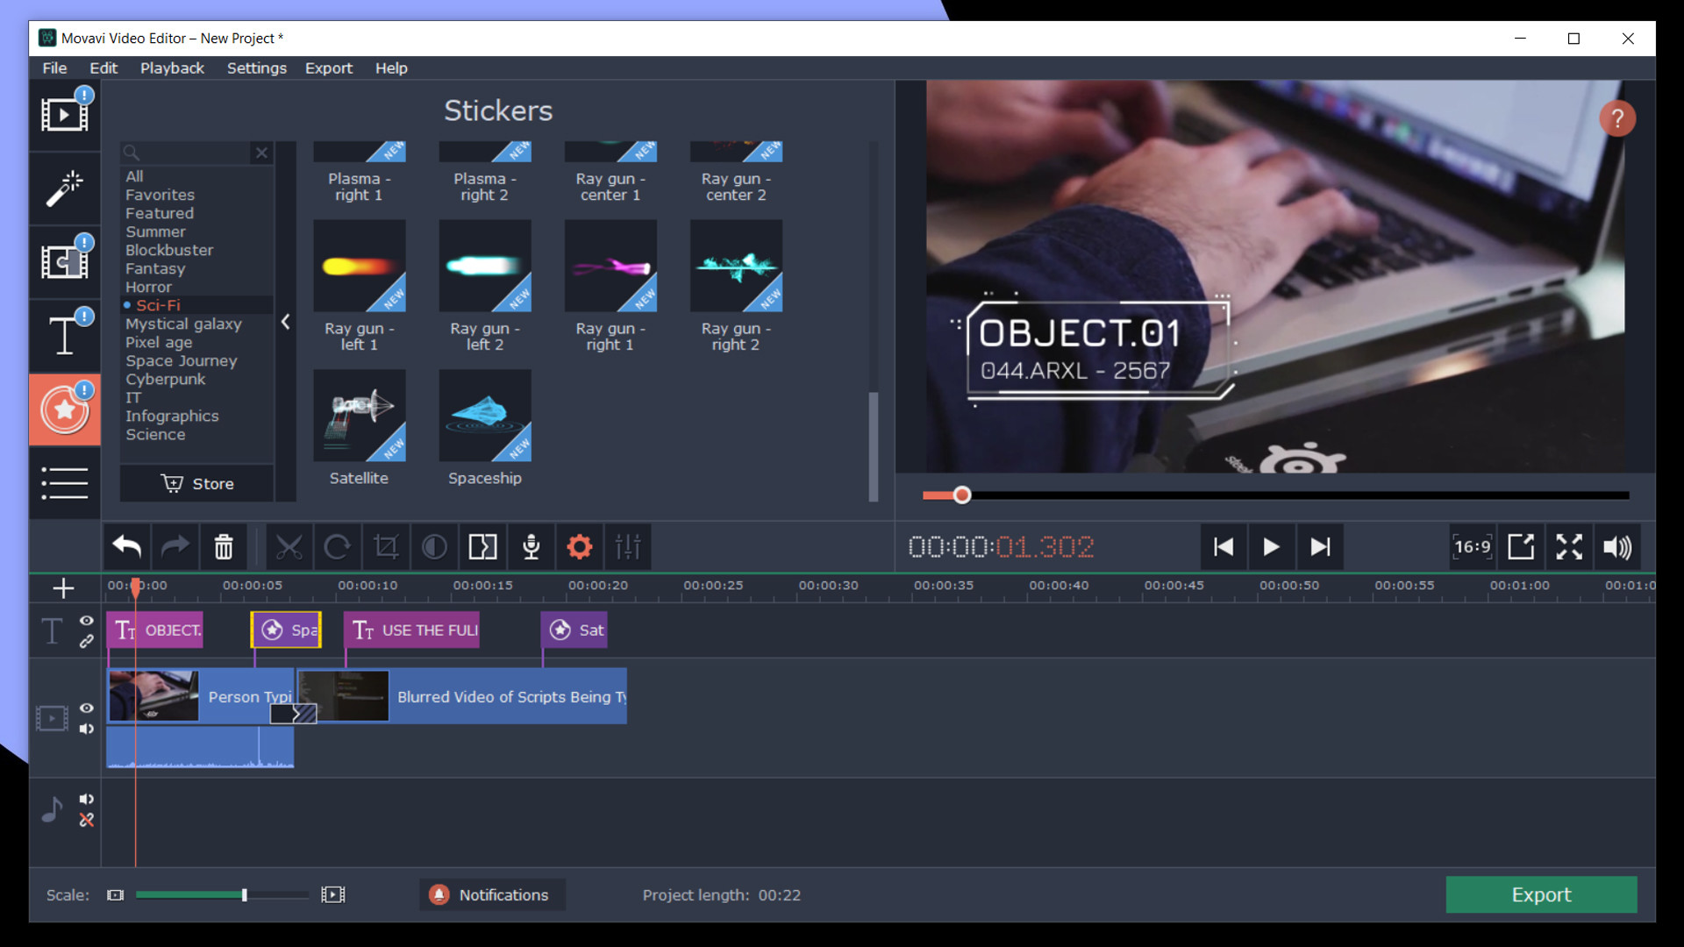The width and height of the screenshot is (1684, 947).
Task: Open the Titles panel in the sidebar
Action: click(65, 336)
